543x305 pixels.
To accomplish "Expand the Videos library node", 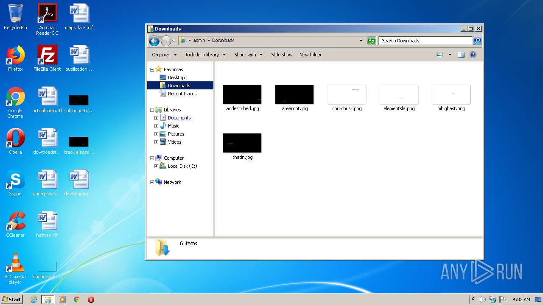I will (156, 142).
